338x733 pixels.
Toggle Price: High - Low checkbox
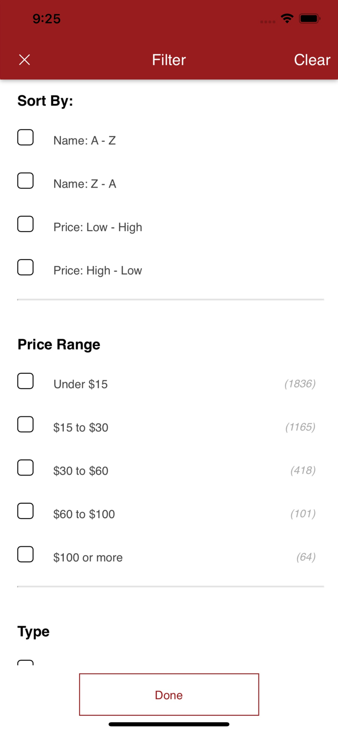pos(25,267)
